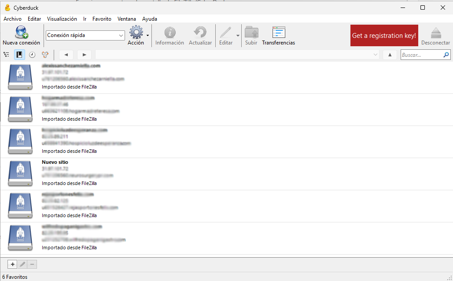Screen dimensions: 453x281
Task: Click the Get a registration key! button
Action: [384, 35]
